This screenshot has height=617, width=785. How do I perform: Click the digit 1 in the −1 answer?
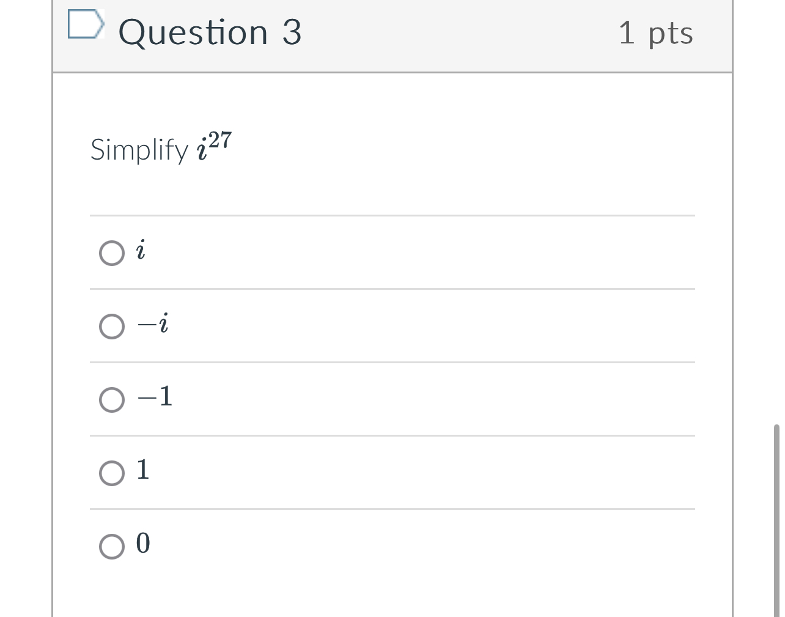click(166, 396)
